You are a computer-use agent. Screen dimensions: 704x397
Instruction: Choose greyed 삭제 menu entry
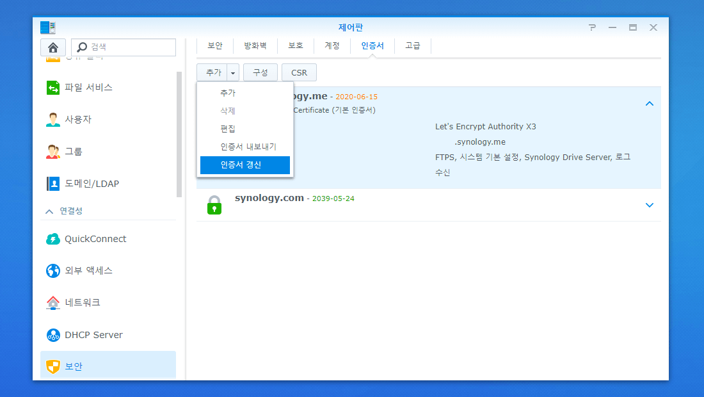tap(245, 111)
